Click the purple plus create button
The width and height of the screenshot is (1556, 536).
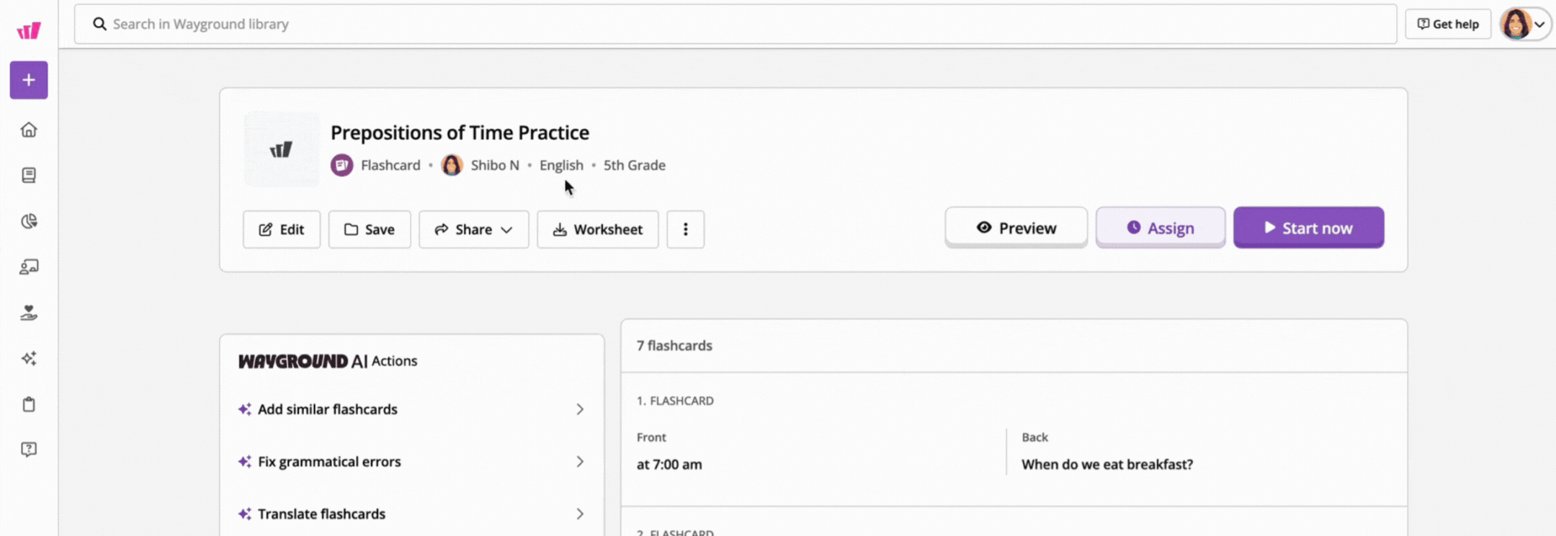click(x=29, y=80)
